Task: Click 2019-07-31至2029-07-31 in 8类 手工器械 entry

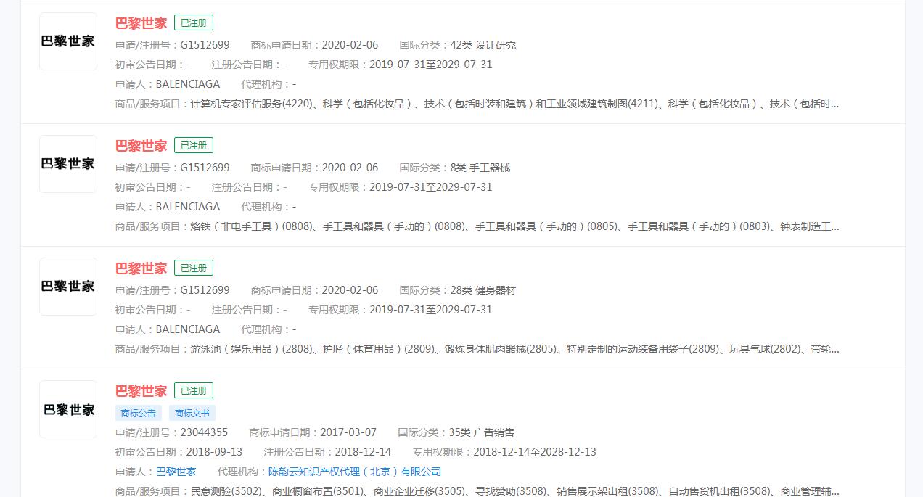Action: tap(431, 187)
